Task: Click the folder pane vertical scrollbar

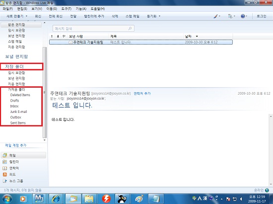Action: (45, 92)
